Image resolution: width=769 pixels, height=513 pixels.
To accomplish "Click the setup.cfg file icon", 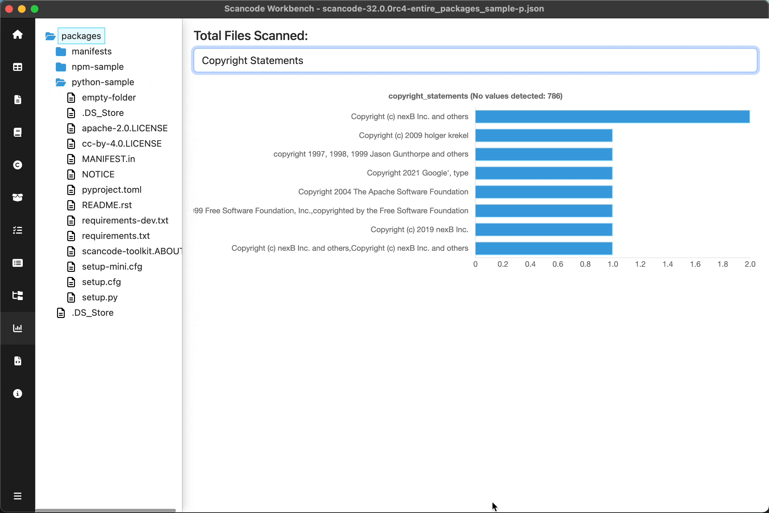I will pyautogui.click(x=71, y=282).
